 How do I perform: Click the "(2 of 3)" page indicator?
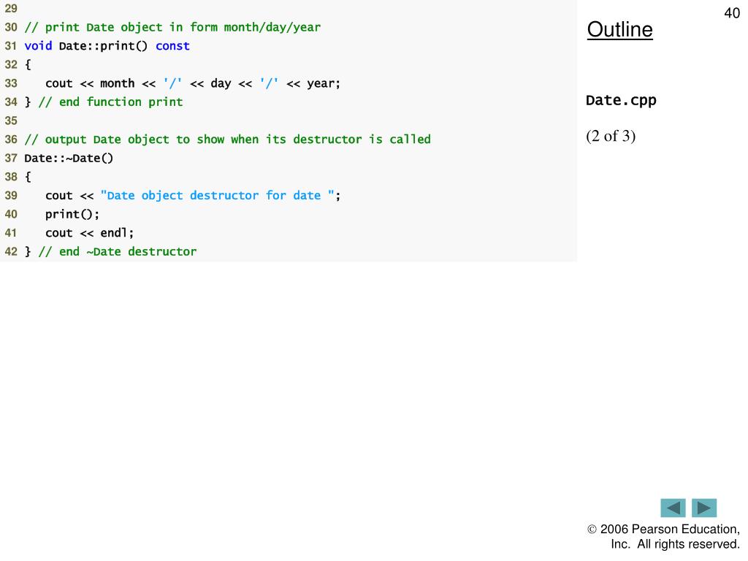[x=611, y=137]
